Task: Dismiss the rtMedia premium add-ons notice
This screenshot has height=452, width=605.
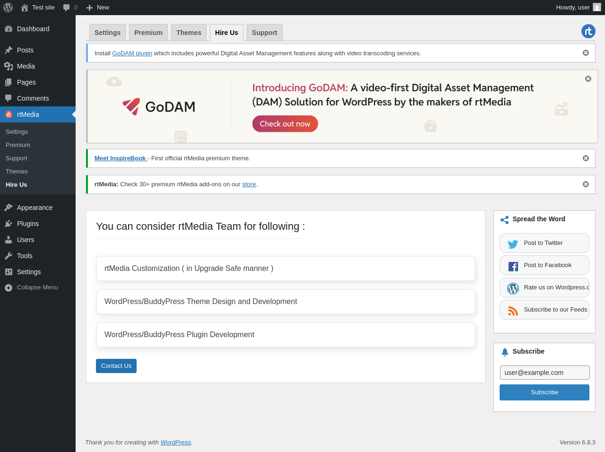Action: click(x=586, y=184)
